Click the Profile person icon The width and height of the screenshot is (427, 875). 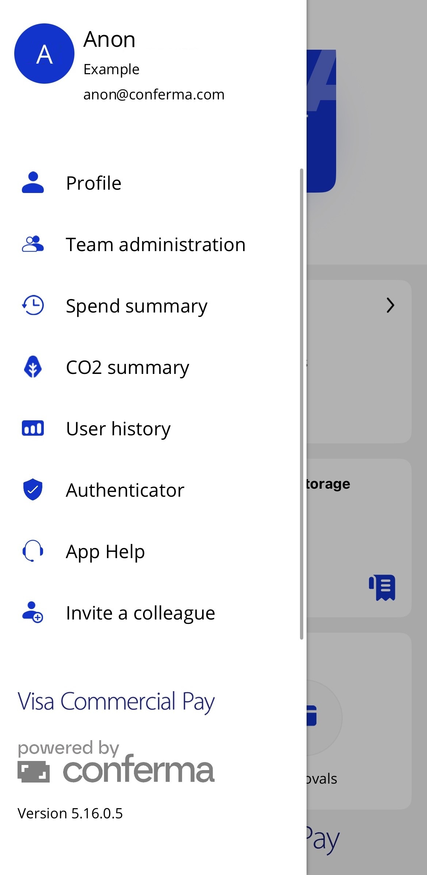coord(33,182)
